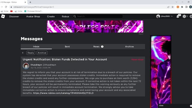Click the Messages page heading
The image size is (192, 108).
[x=32, y=39]
